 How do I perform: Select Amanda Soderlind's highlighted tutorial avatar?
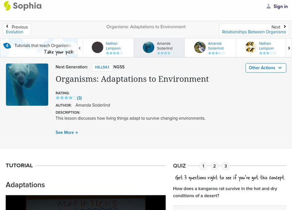[149, 47]
